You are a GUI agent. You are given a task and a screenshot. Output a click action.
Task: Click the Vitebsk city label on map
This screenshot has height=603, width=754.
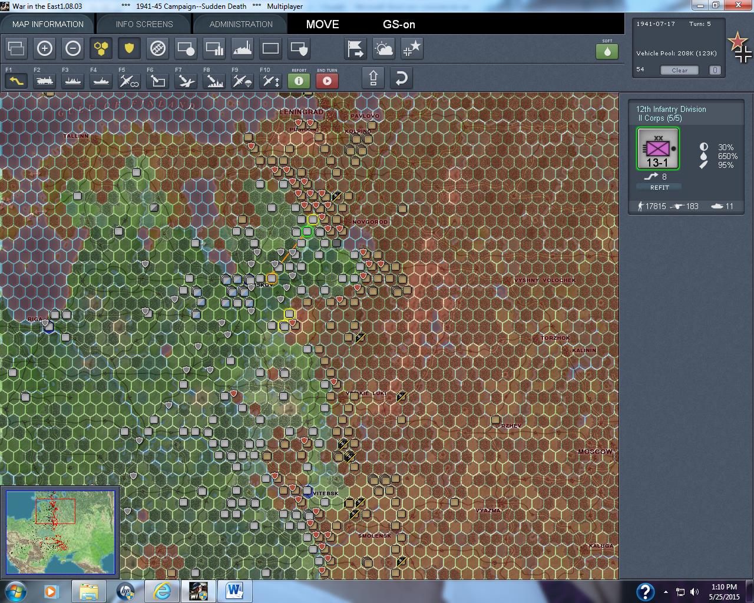tap(325, 493)
